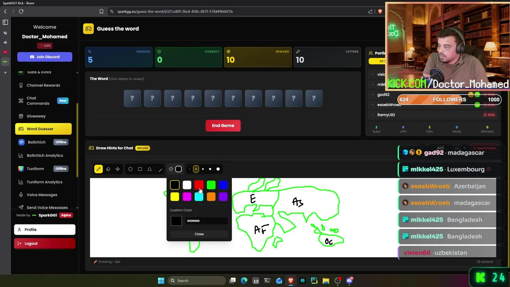The image size is (510, 287).
Task: Select the rectangle shape tool
Action: tap(140, 169)
